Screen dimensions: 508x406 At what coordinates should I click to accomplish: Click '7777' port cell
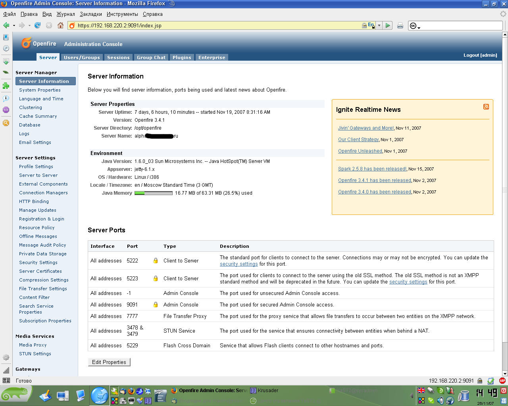[x=132, y=316]
